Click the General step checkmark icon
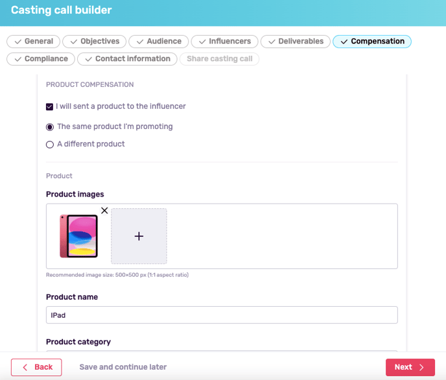 coord(18,42)
